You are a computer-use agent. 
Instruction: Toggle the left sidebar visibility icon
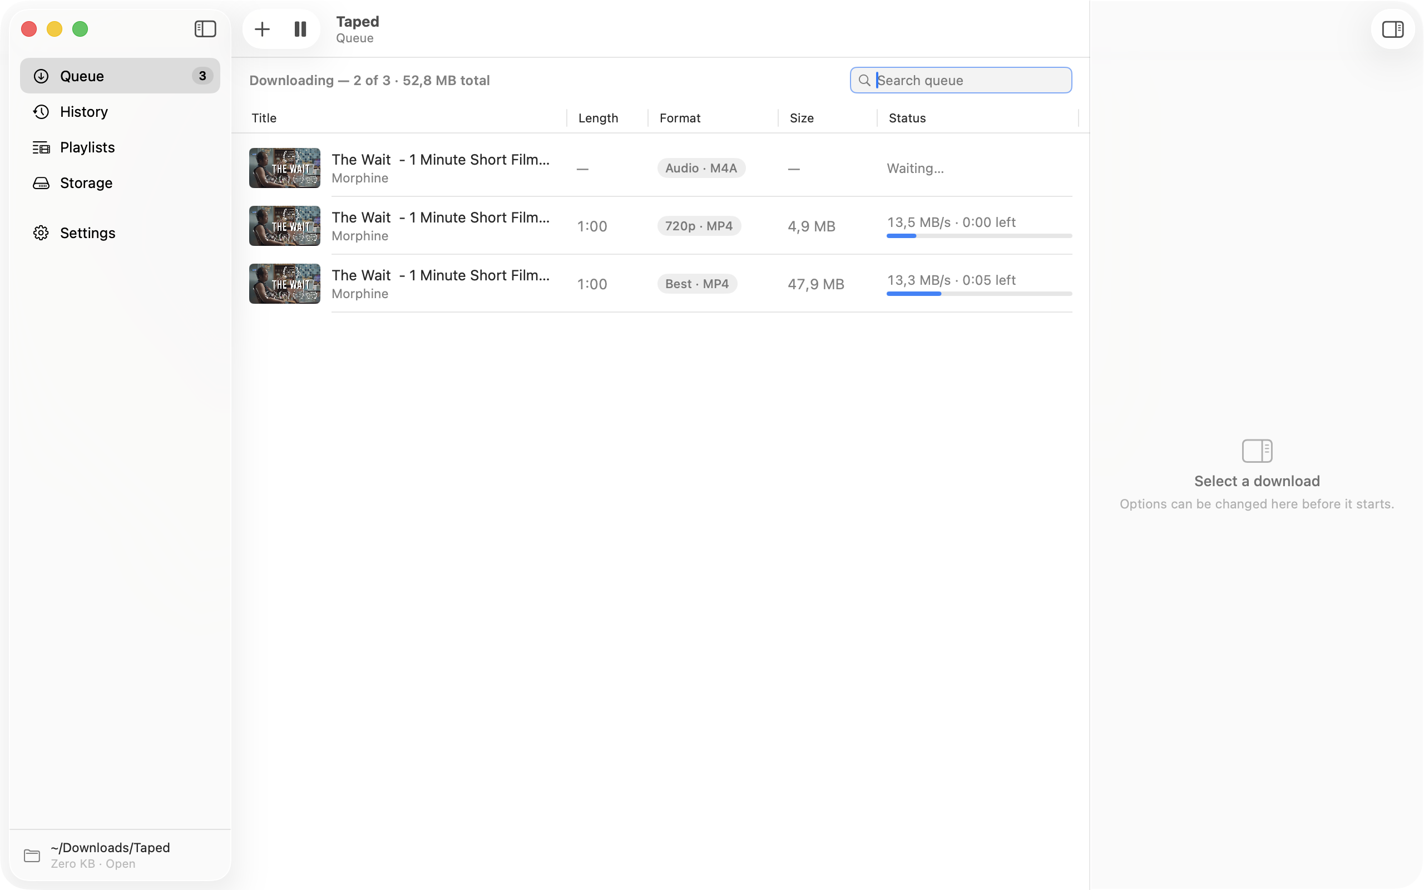205,29
